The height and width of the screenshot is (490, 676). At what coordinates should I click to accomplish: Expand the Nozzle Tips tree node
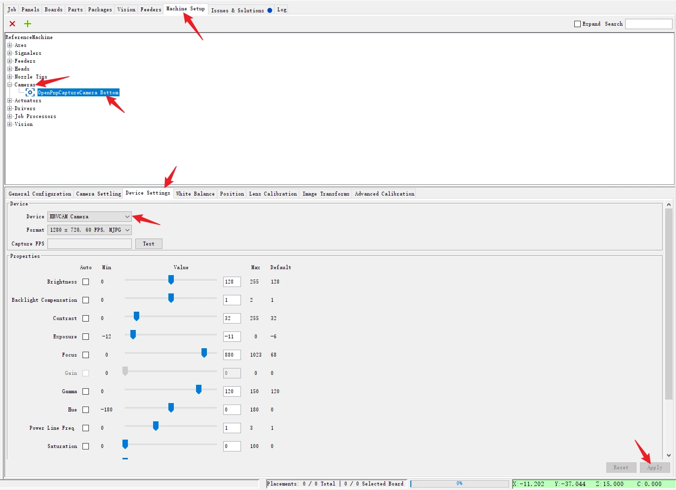(x=9, y=77)
